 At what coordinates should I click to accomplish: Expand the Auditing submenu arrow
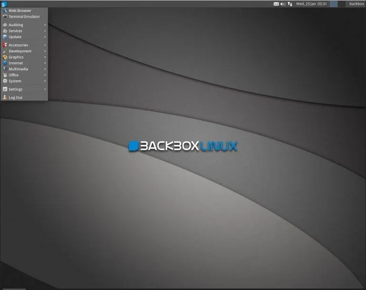coord(45,25)
